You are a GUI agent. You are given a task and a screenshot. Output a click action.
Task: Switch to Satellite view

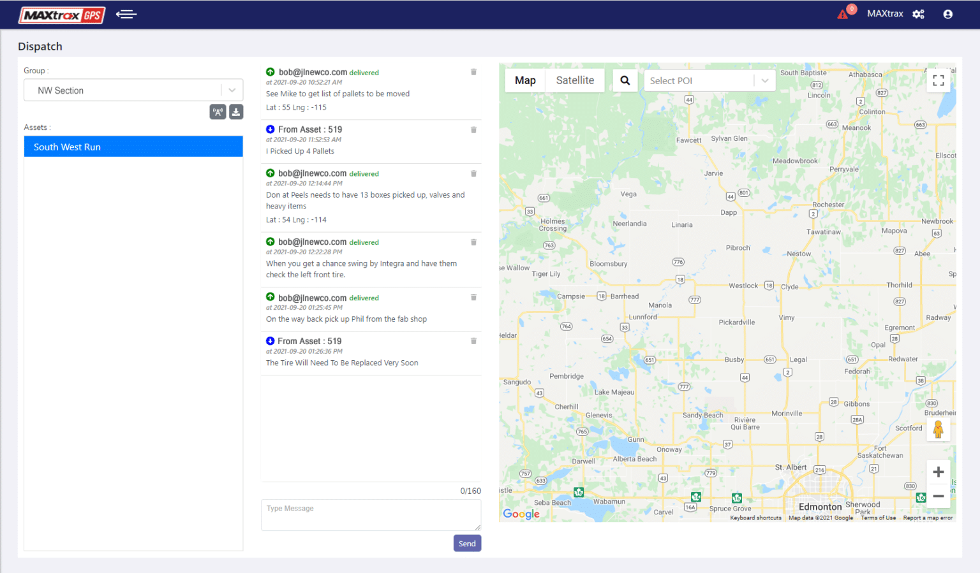575,80
